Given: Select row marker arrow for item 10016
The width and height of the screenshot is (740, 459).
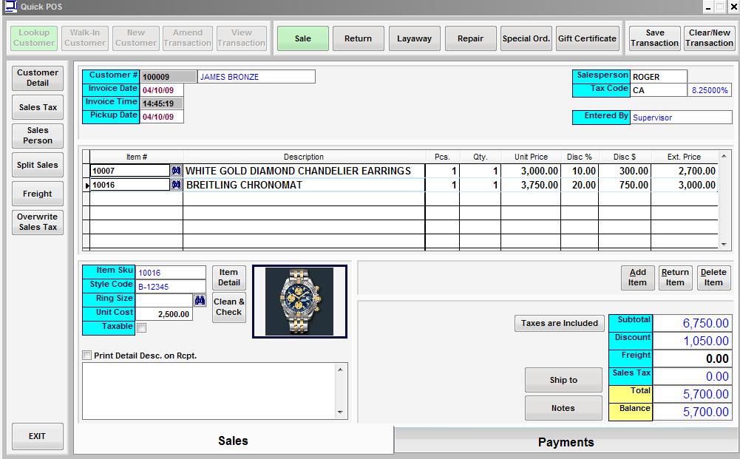Looking at the screenshot, I should (x=86, y=185).
